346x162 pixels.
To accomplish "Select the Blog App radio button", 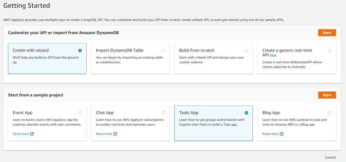I will point(329,113).
